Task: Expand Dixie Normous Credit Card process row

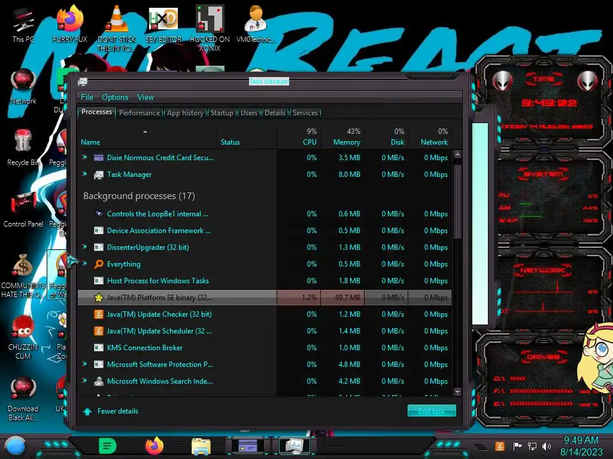Action: (84, 157)
